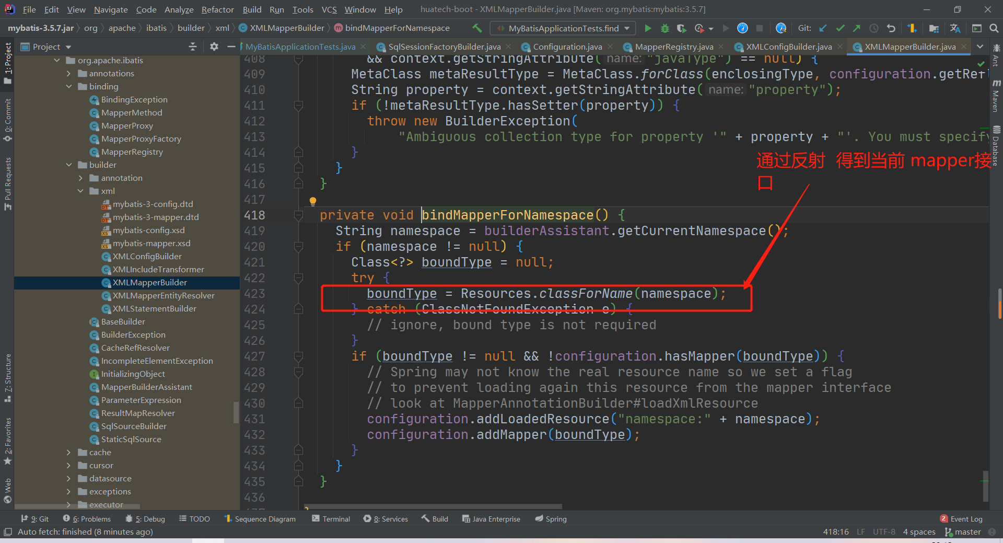The height and width of the screenshot is (543, 1003).
Task: Click the 418:16 line column indicator
Action: [x=836, y=532]
